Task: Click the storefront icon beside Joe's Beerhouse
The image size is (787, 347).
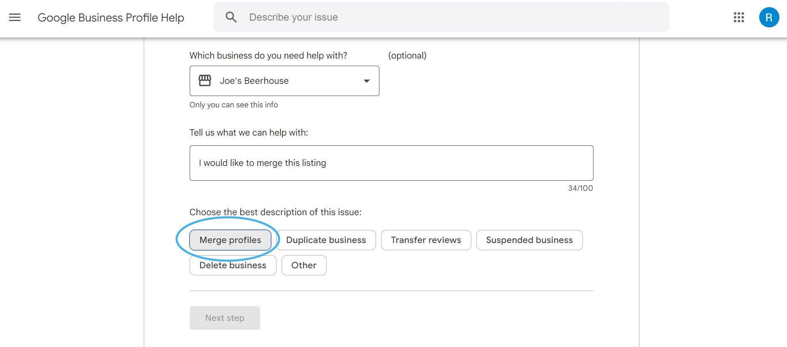Action: [x=205, y=80]
